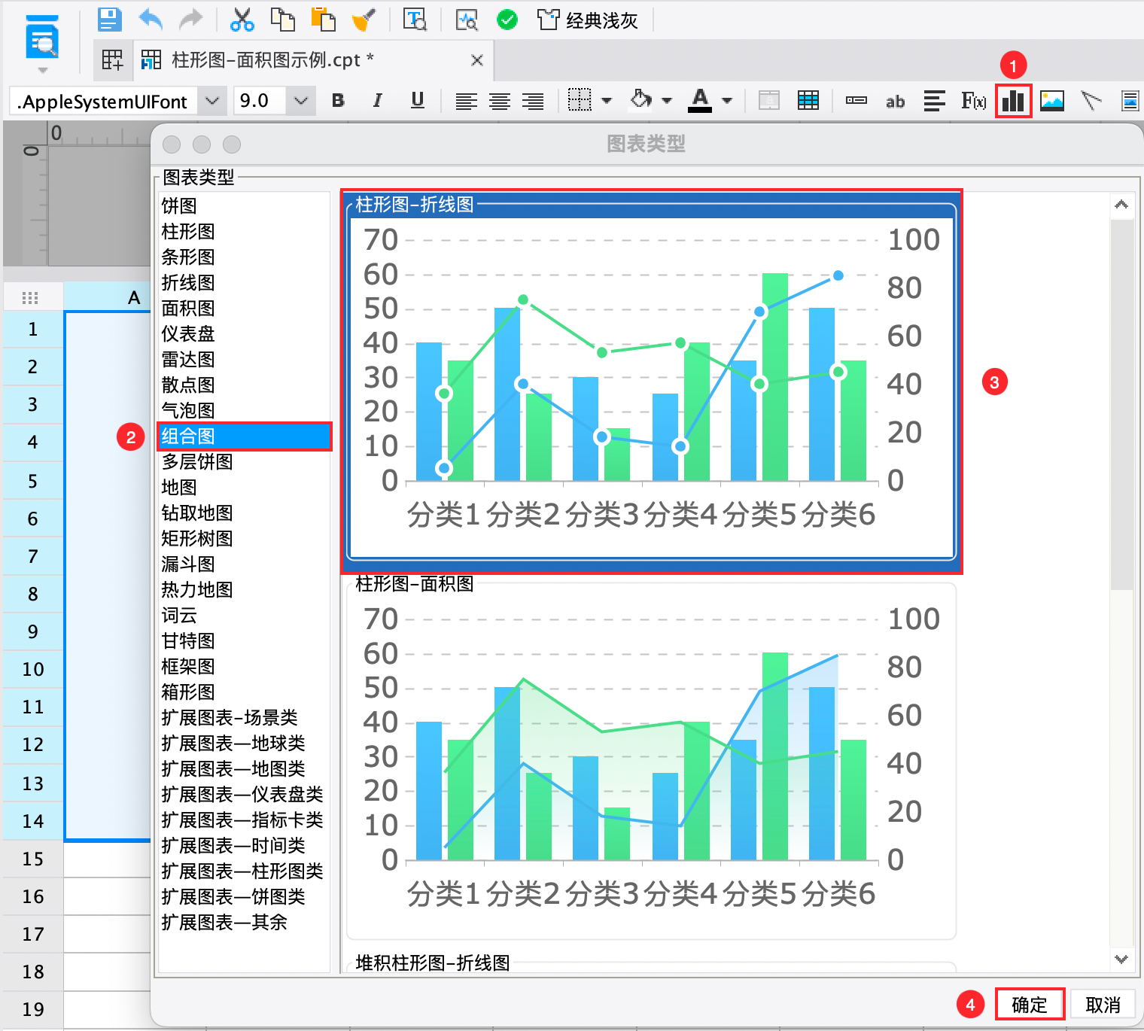
Task: Choose 漏斗图 from the chart type list
Action: click(x=245, y=564)
